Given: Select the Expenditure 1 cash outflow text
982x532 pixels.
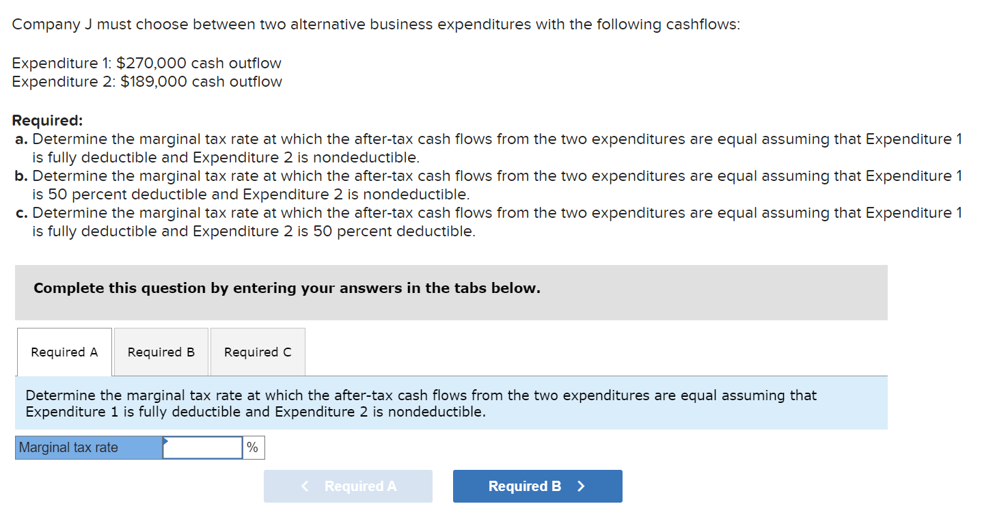Looking at the screenshot, I should [x=146, y=63].
